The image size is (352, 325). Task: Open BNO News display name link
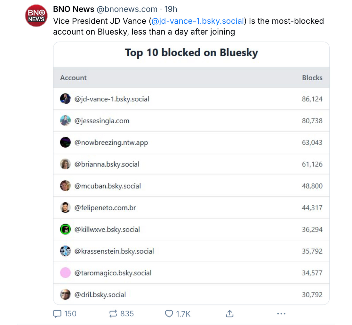[74, 9]
